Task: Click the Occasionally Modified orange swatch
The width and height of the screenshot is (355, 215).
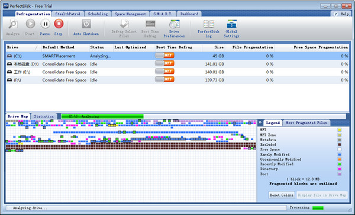Action: pos(340,159)
